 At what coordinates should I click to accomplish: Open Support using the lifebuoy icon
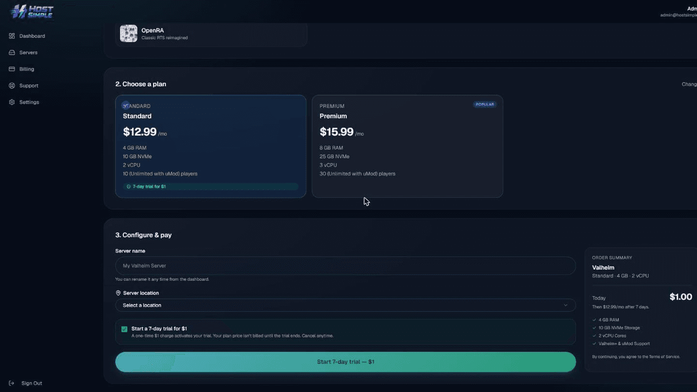tap(12, 85)
